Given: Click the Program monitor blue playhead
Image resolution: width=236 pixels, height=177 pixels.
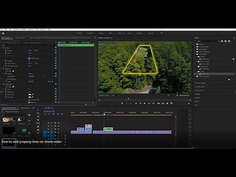Looking at the screenshot, I should (x=128, y=98).
